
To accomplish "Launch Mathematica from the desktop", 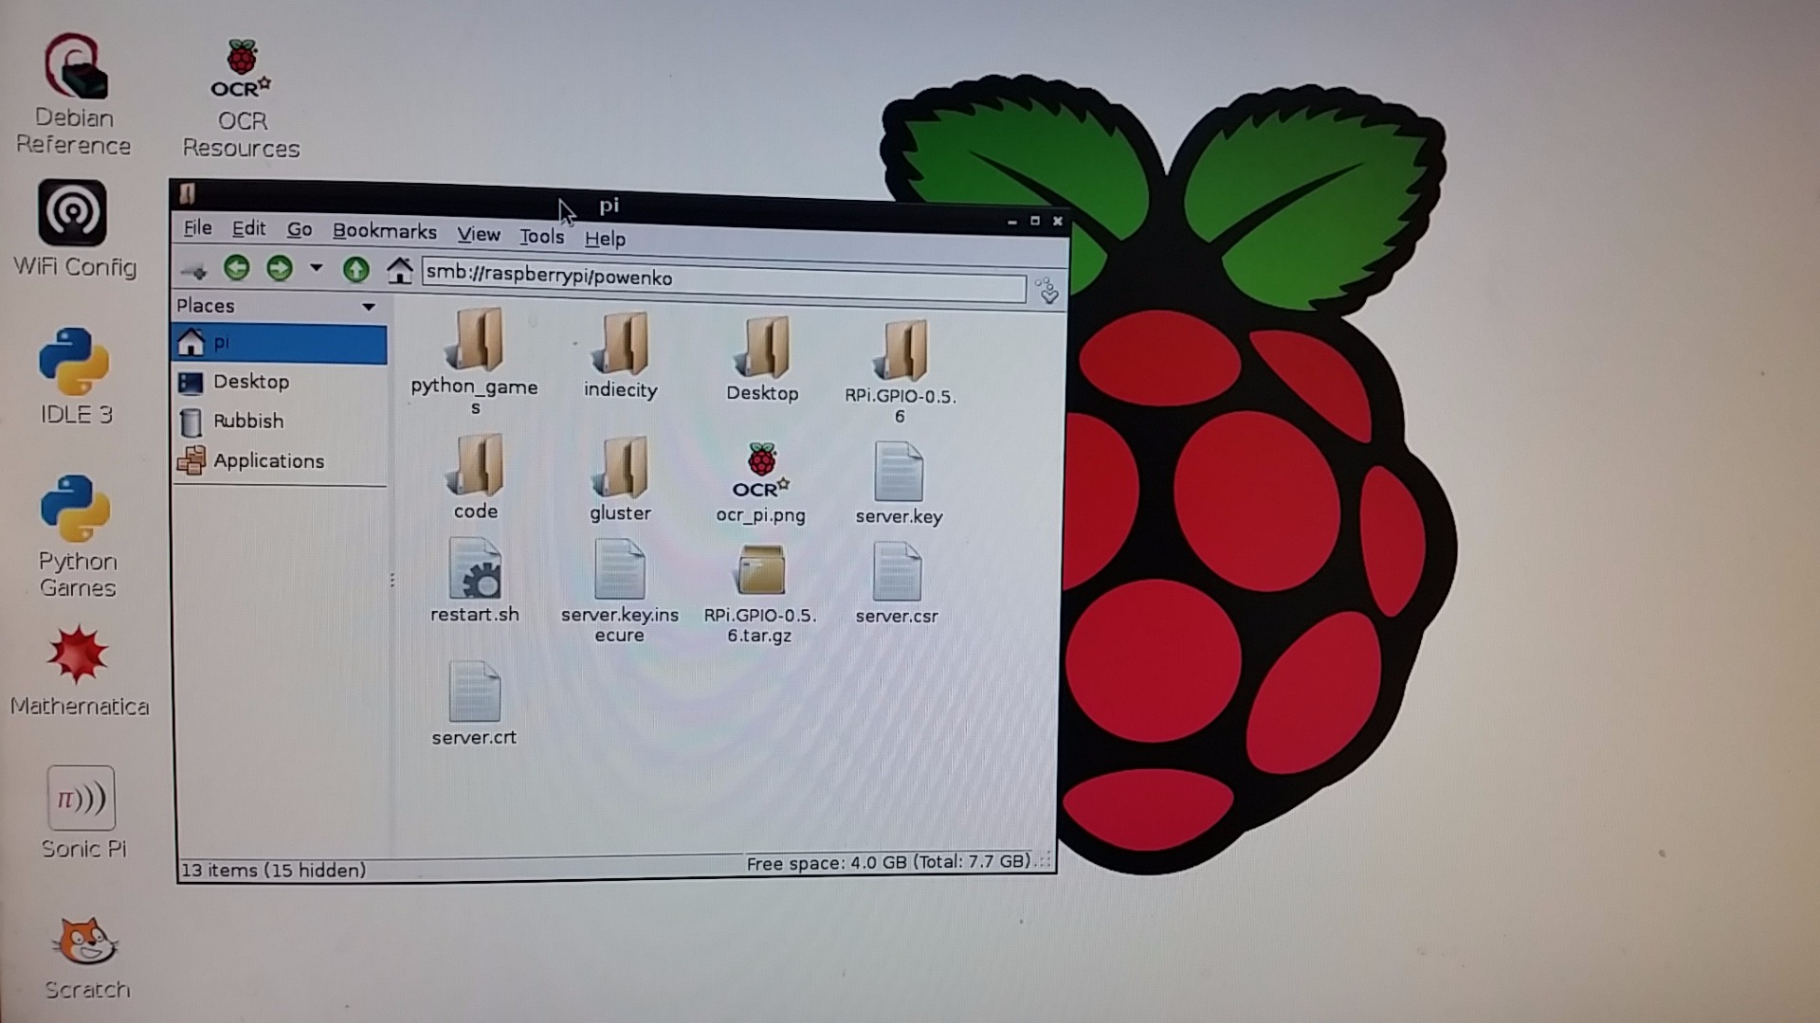I will click(78, 654).
